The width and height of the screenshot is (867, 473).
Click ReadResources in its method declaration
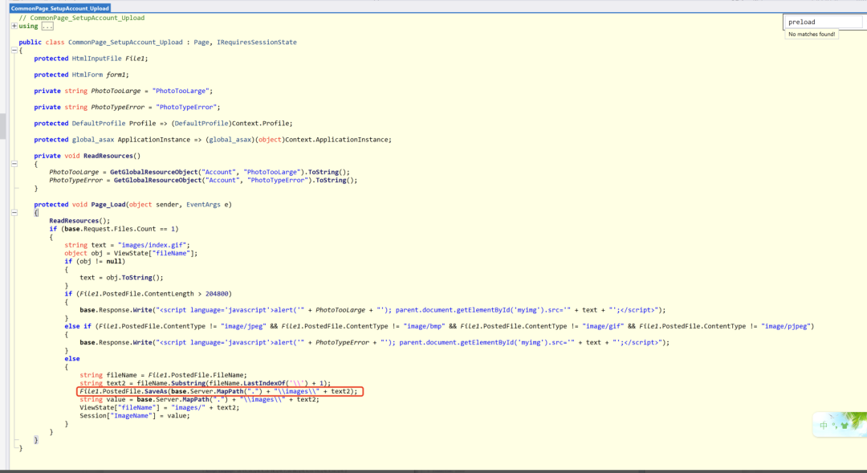click(108, 156)
